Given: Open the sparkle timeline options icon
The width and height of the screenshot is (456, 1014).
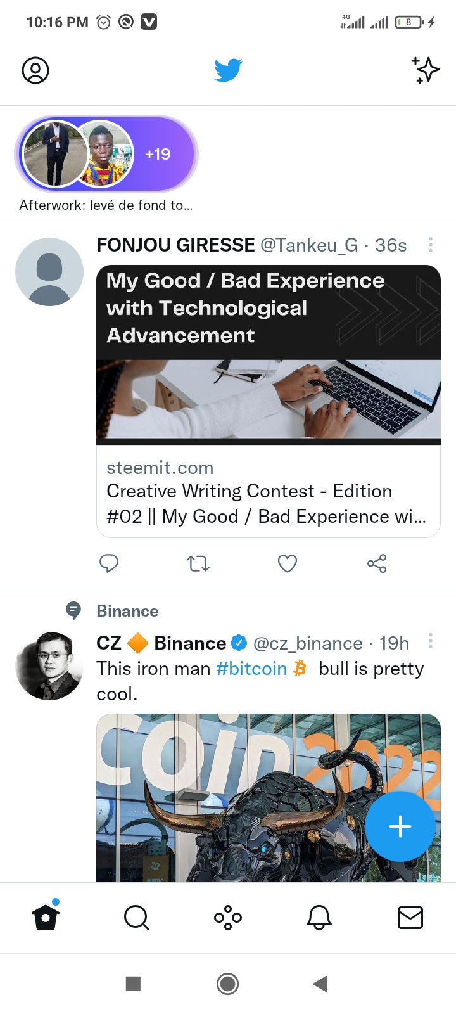Looking at the screenshot, I should pos(425,70).
